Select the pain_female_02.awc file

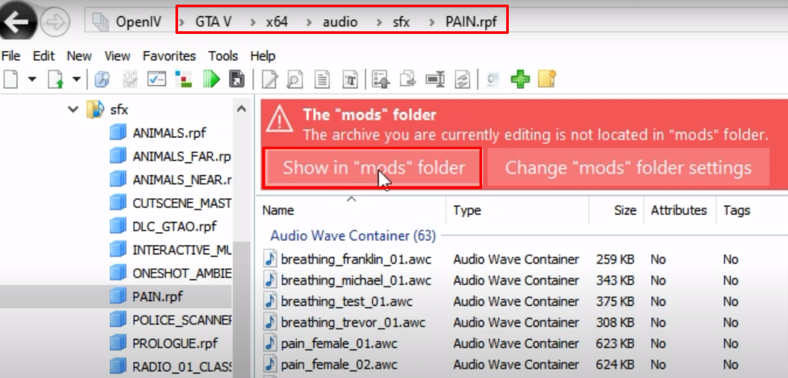click(339, 364)
